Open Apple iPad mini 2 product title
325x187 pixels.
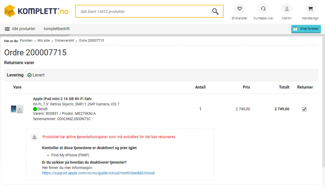tap(62, 99)
